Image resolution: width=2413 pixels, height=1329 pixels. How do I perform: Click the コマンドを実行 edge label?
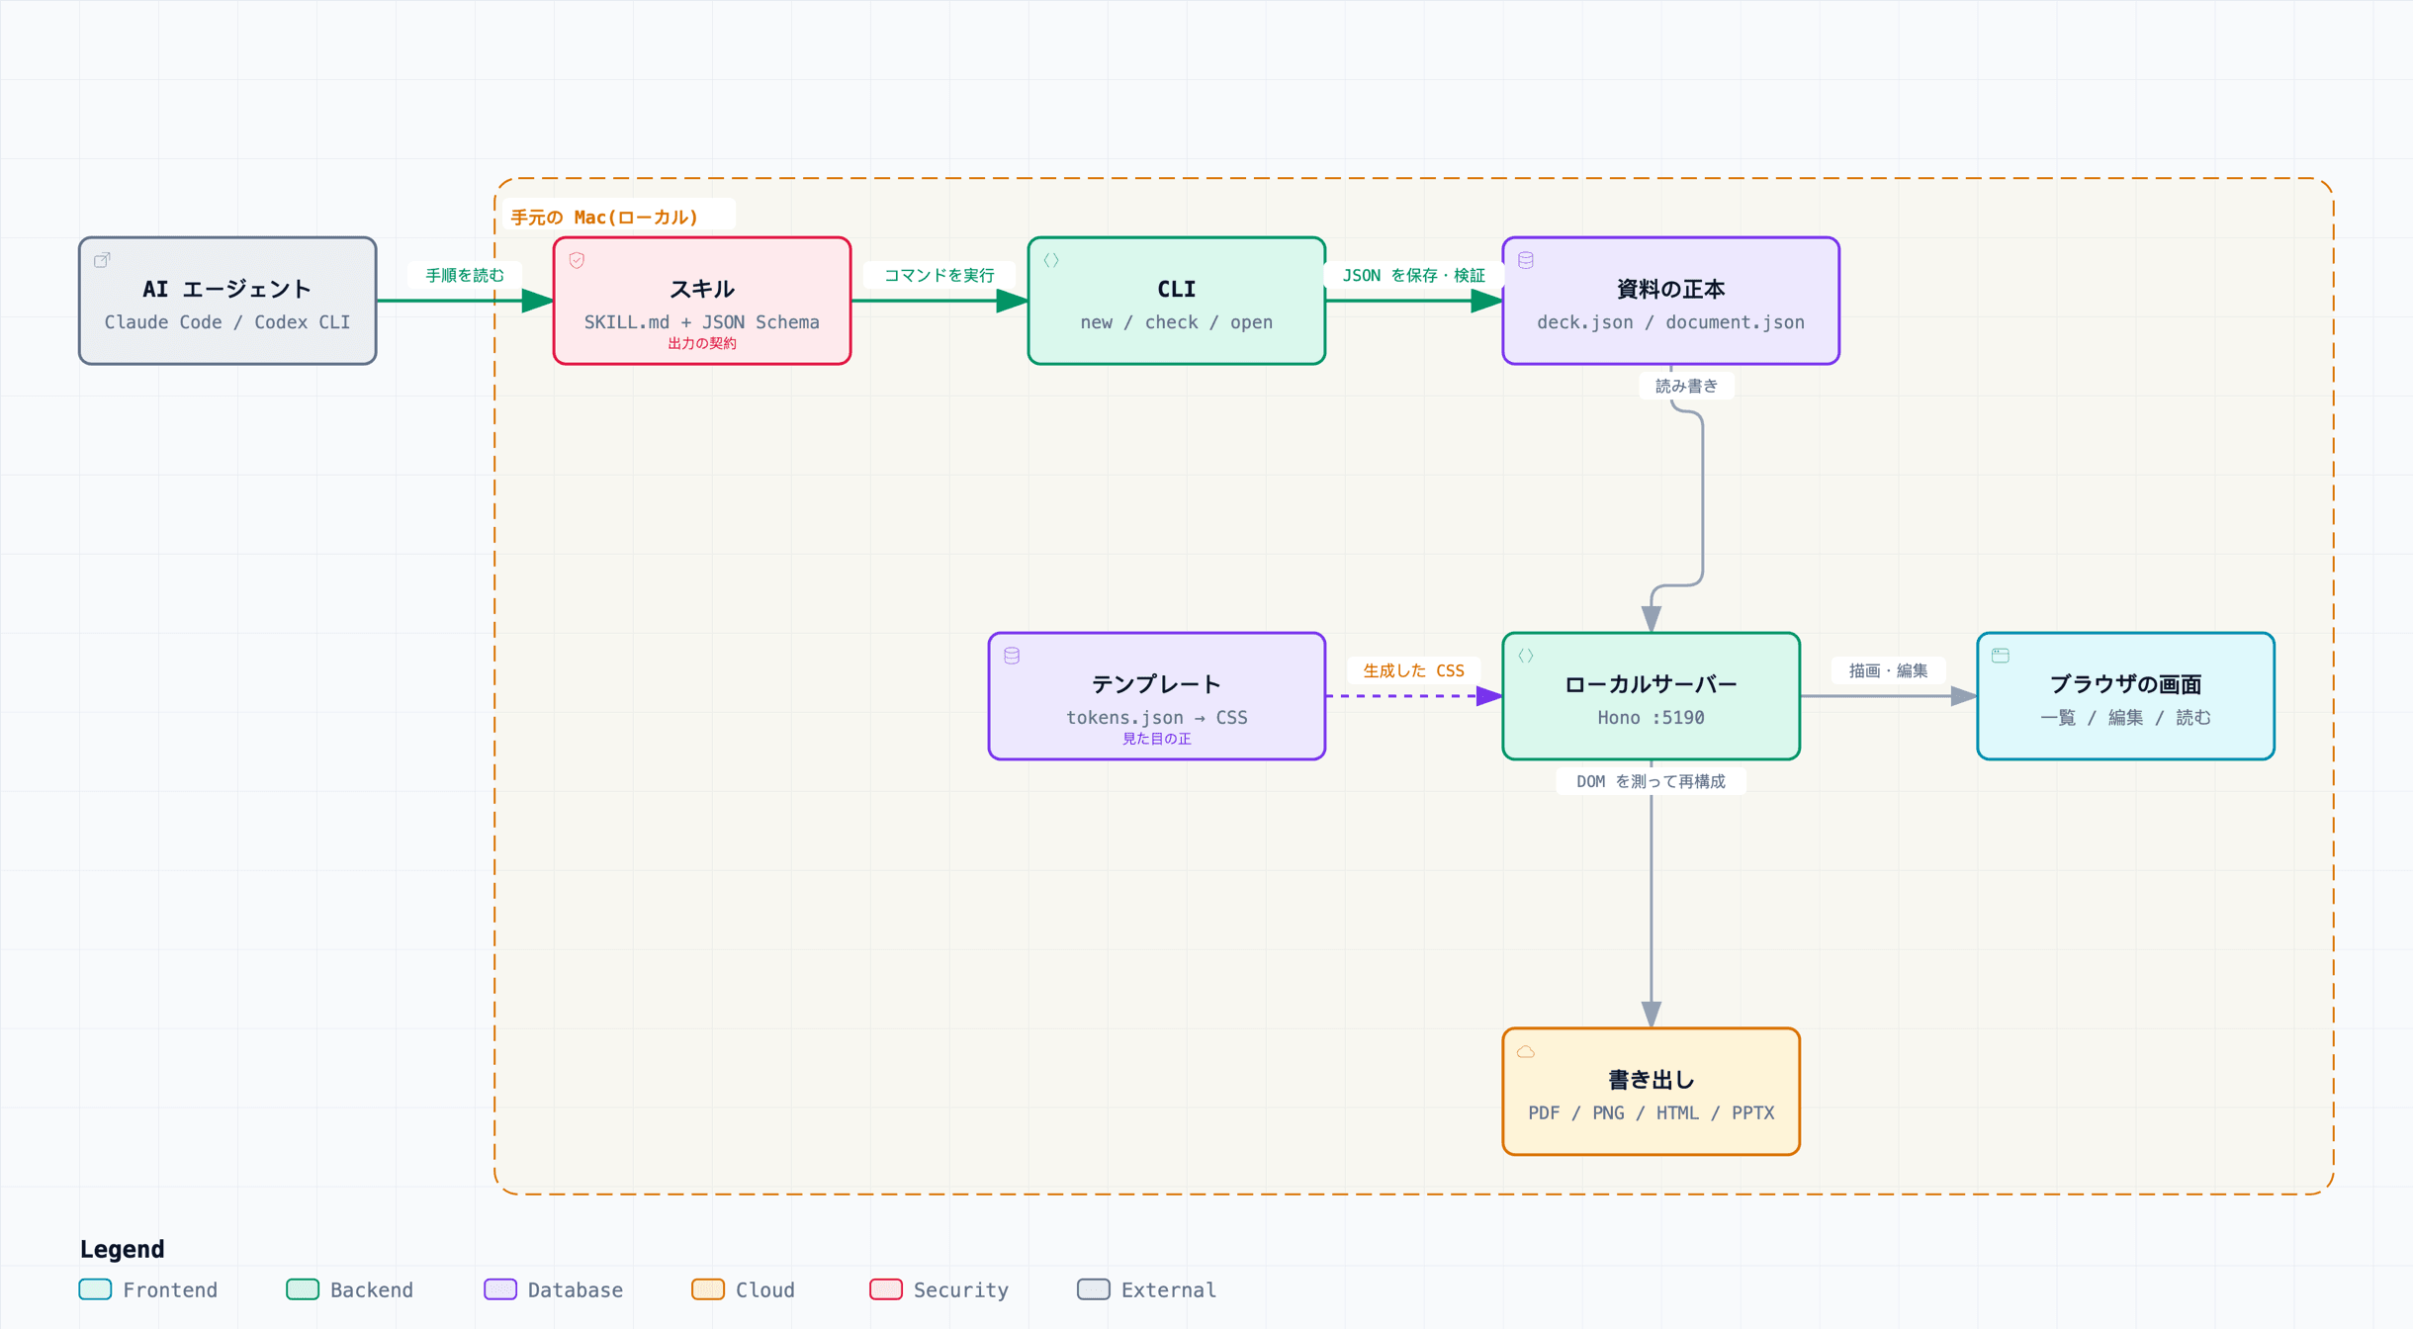tap(939, 275)
